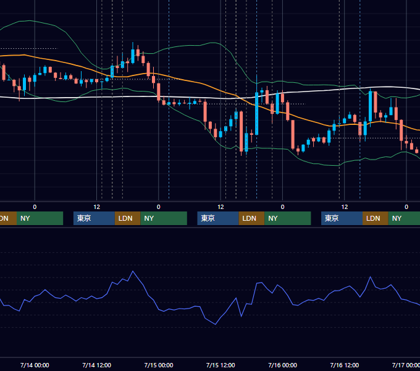Click the 7/16 00:00 date label
This screenshot has height=371, width=420.
point(283,365)
